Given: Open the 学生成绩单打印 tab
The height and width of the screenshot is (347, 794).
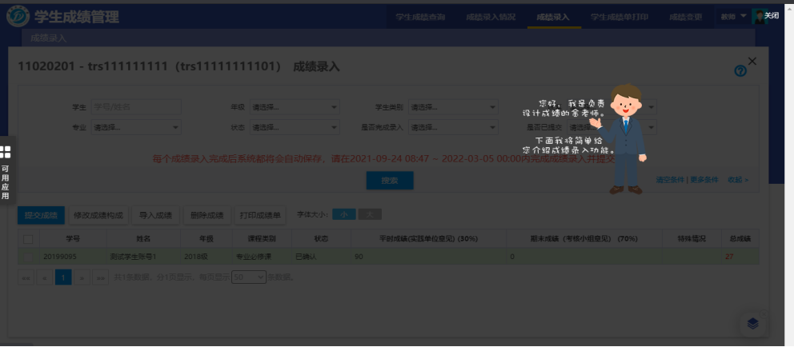Looking at the screenshot, I should point(619,17).
